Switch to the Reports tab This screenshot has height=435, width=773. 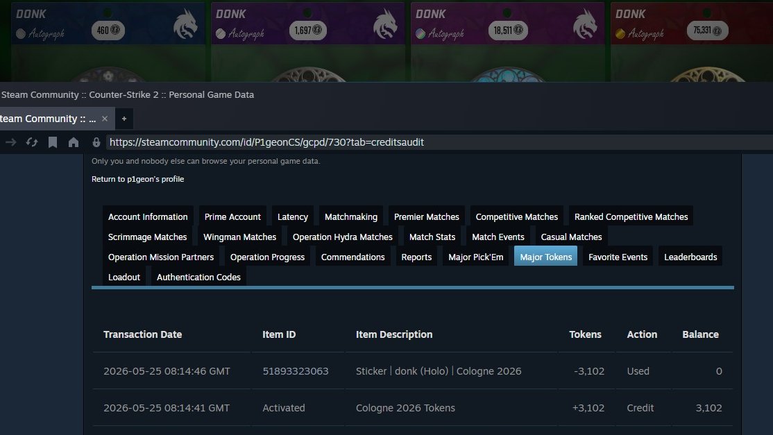(x=416, y=257)
